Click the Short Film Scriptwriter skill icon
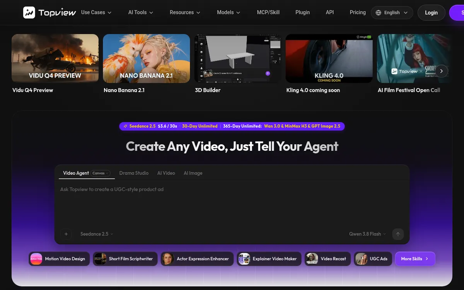The height and width of the screenshot is (290, 464). tap(100, 259)
